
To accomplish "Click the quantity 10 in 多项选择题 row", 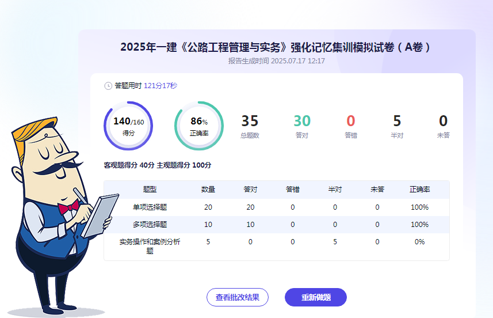I will point(208,225).
